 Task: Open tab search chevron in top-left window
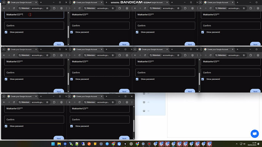point(4,3)
